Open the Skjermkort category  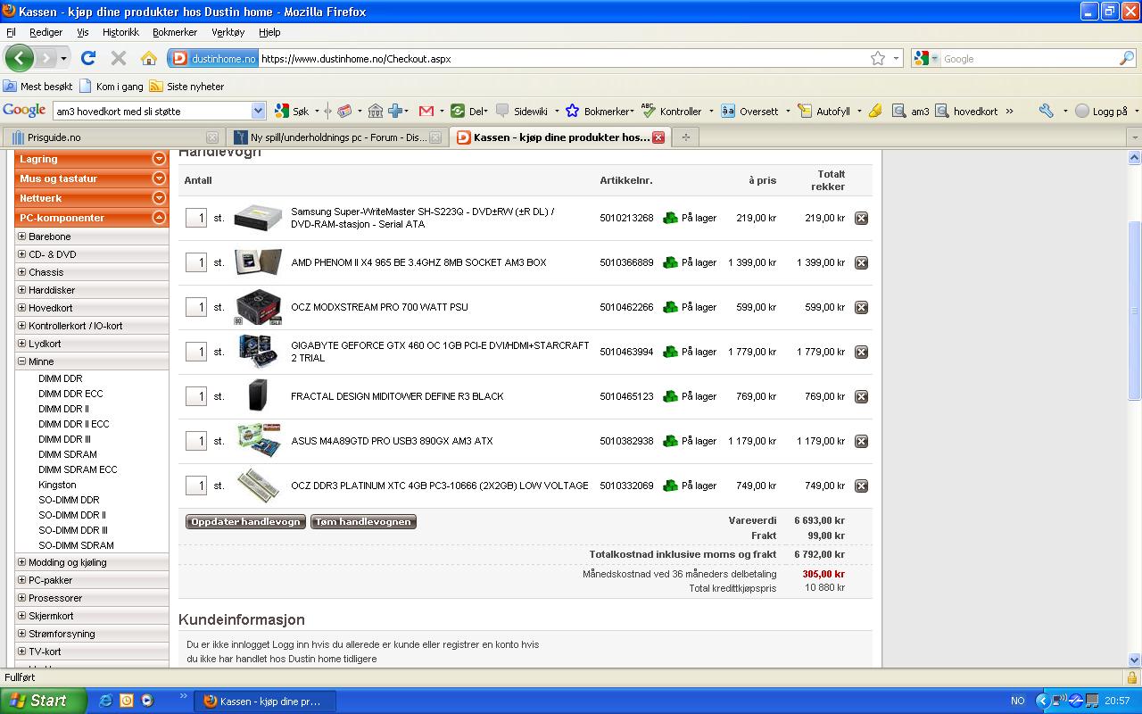pos(51,616)
